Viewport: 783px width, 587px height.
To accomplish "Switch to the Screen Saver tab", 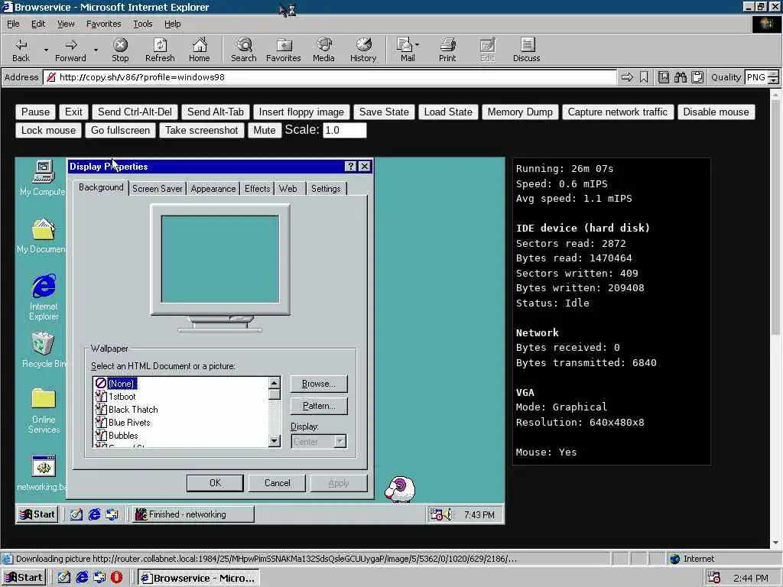I will click(x=157, y=189).
